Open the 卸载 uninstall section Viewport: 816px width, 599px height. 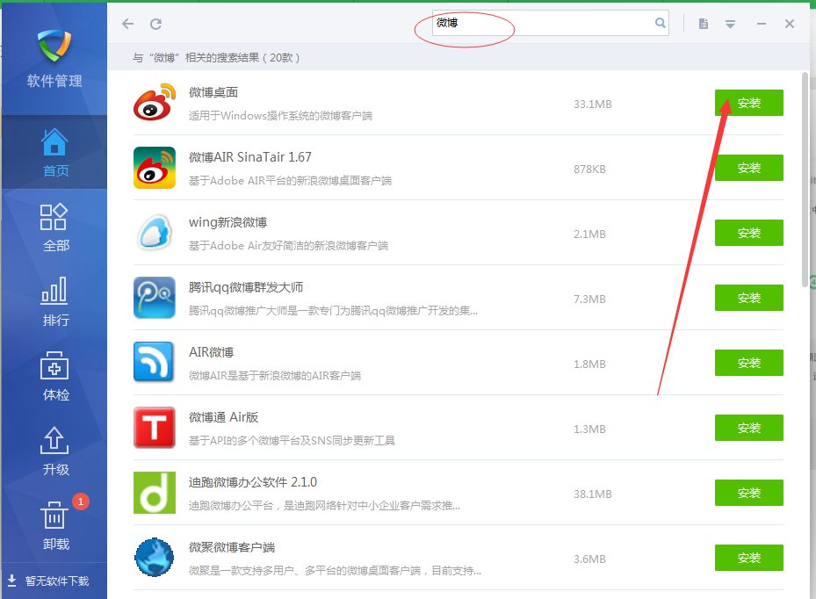(54, 525)
